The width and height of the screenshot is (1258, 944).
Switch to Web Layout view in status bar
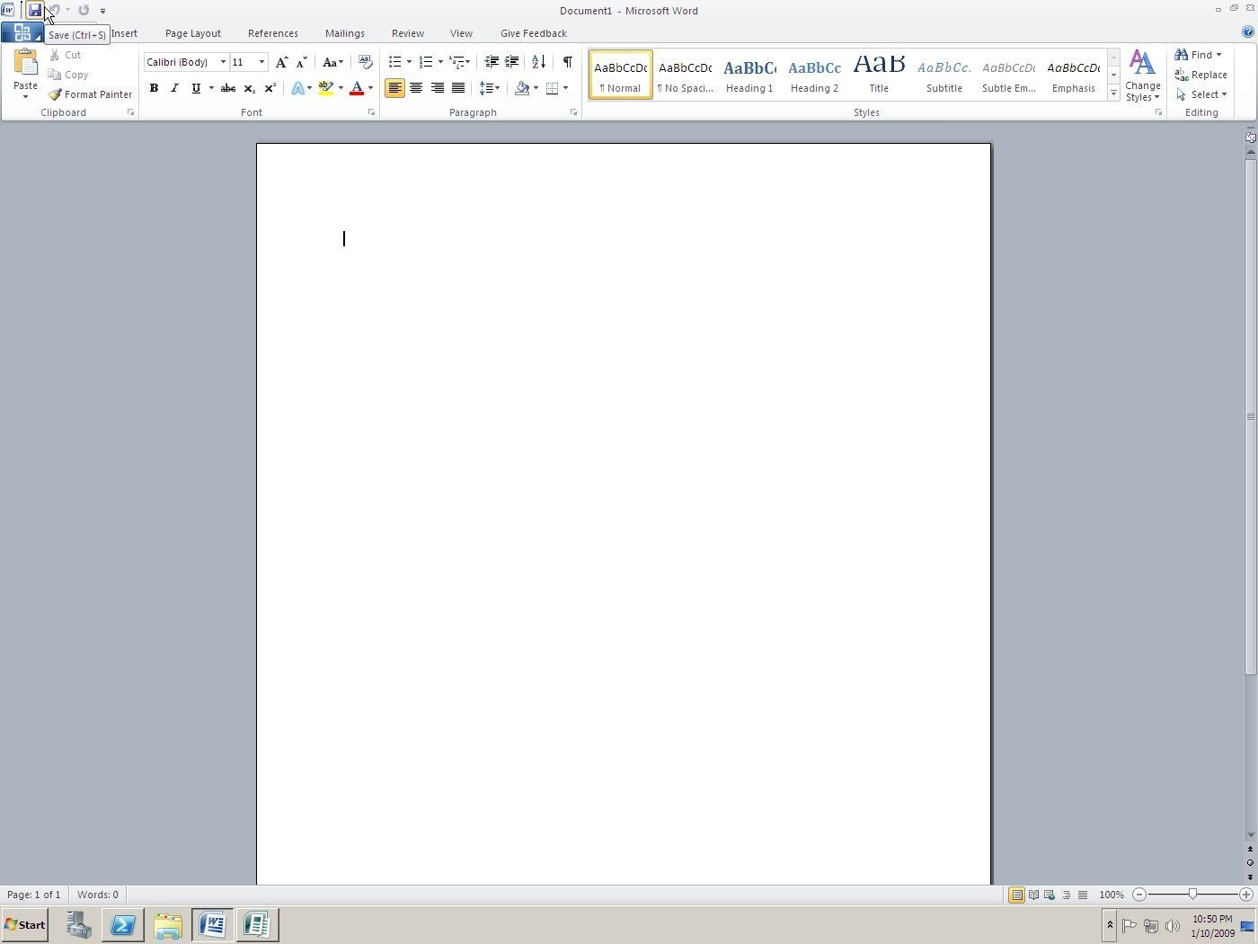click(1050, 895)
